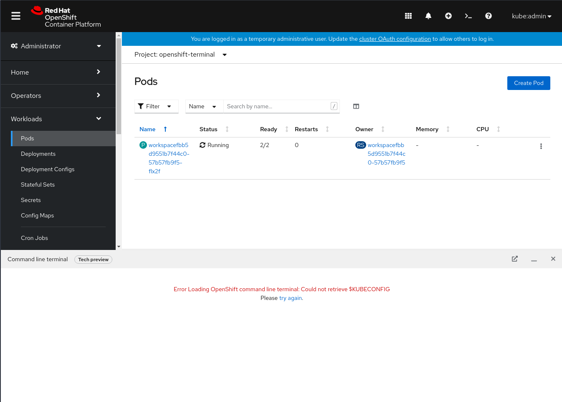This screenshot has height=402, width=562.
Task: Collapse the Workloads navigation section
Action: pyautogui.click(x=58, y=119)
